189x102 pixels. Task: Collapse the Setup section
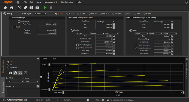tap(5, 14)
